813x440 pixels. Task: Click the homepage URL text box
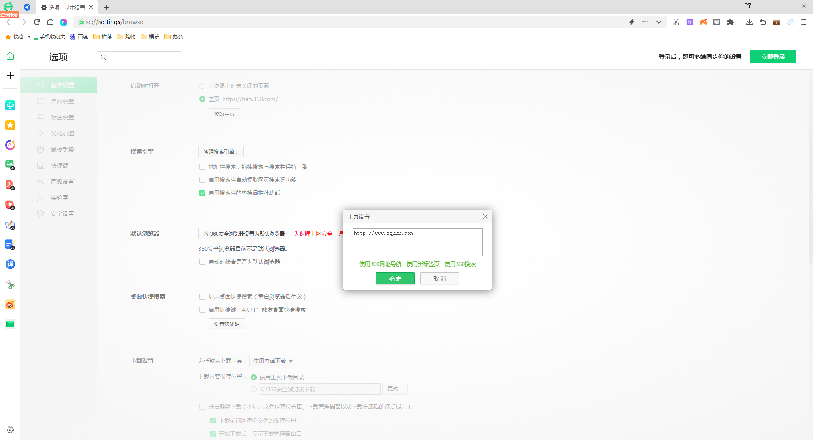tap(418, 242)
